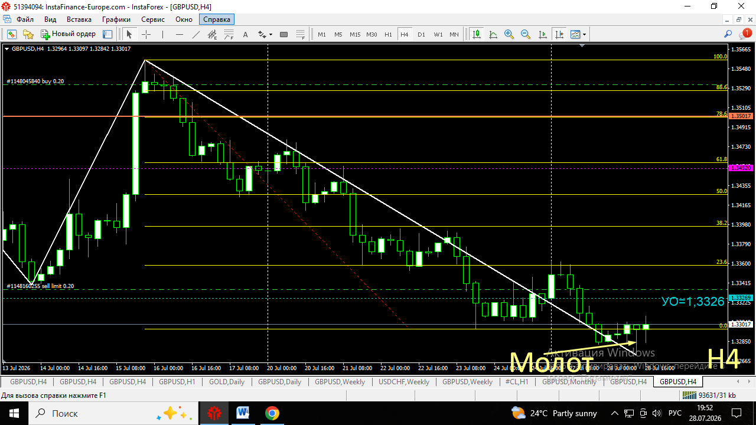Open the Окно menu
The height and width of the screenshot is (425, 756).
184,19
